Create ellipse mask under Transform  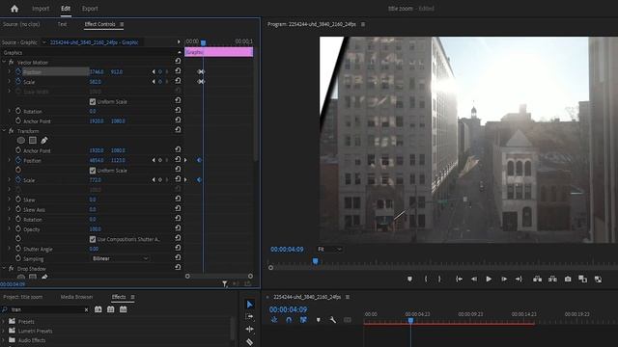(x=21, y=140)
